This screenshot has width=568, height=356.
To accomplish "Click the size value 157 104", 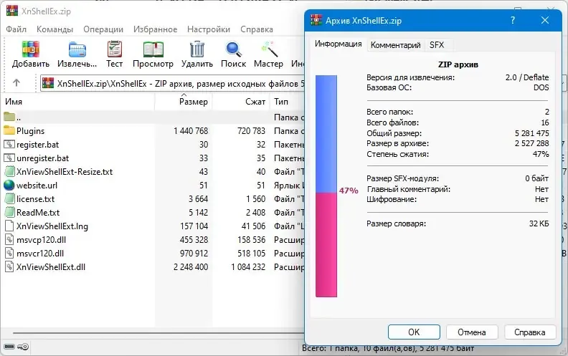I will (194, 226).
